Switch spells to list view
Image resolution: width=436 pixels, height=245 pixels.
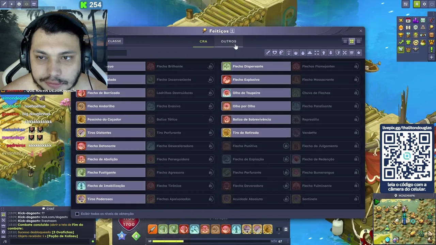click(x=345, y=41)
